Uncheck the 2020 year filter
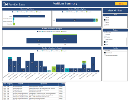129x100 pixels. click(x=105, y=20)
